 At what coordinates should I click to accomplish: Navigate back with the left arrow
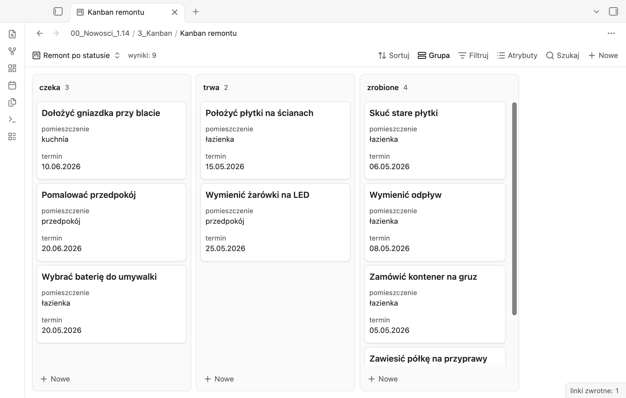[40, 33]
